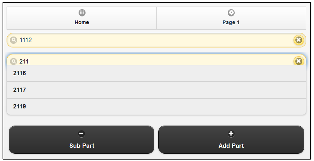Image resolution: width=314 pixels, height=161 pixels.
Task: Click the Add Part text label
Action: [231, 146]
